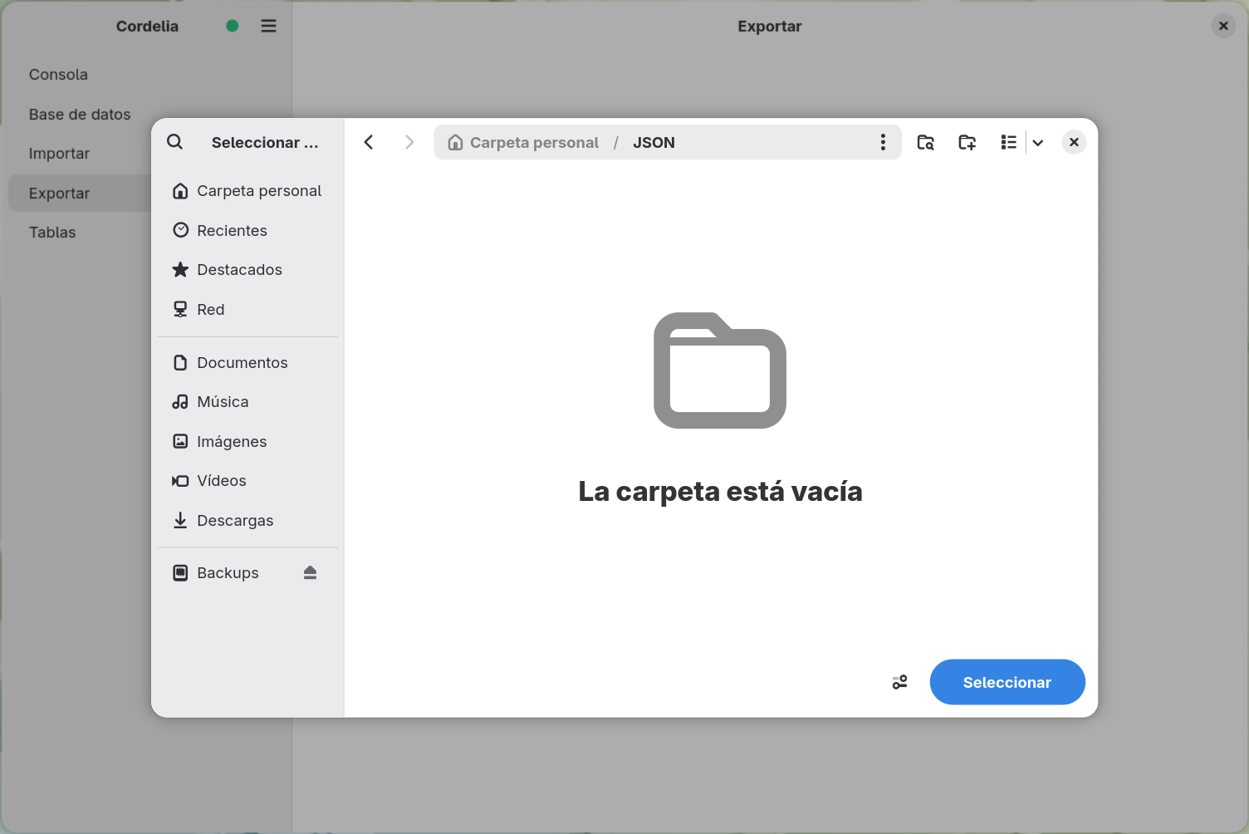Close the Exportar window
The width and height of the screenshot is (1249, 834).
pyautogui.click(x=1223, y=26)
